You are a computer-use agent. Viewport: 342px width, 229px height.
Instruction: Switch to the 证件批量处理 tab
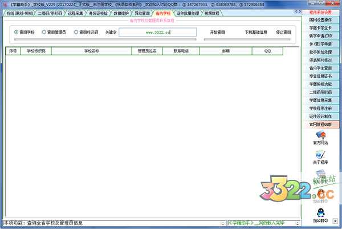pos(188,13)
